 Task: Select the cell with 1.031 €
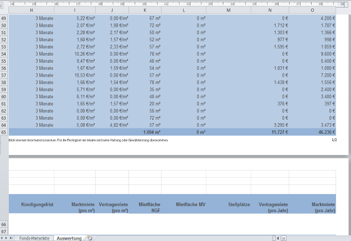(270, 68)
